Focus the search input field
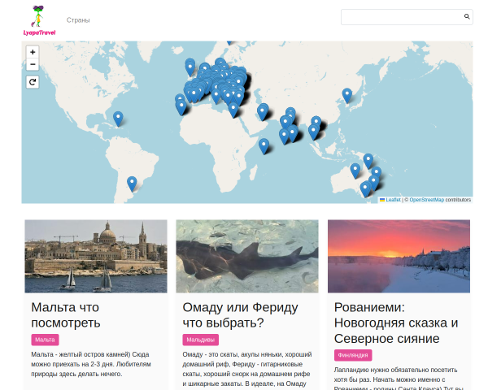 click(407, 17)
